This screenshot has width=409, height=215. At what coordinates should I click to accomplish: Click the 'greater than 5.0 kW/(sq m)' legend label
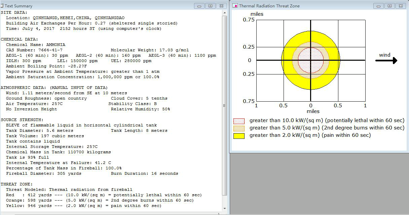(327, 128)
